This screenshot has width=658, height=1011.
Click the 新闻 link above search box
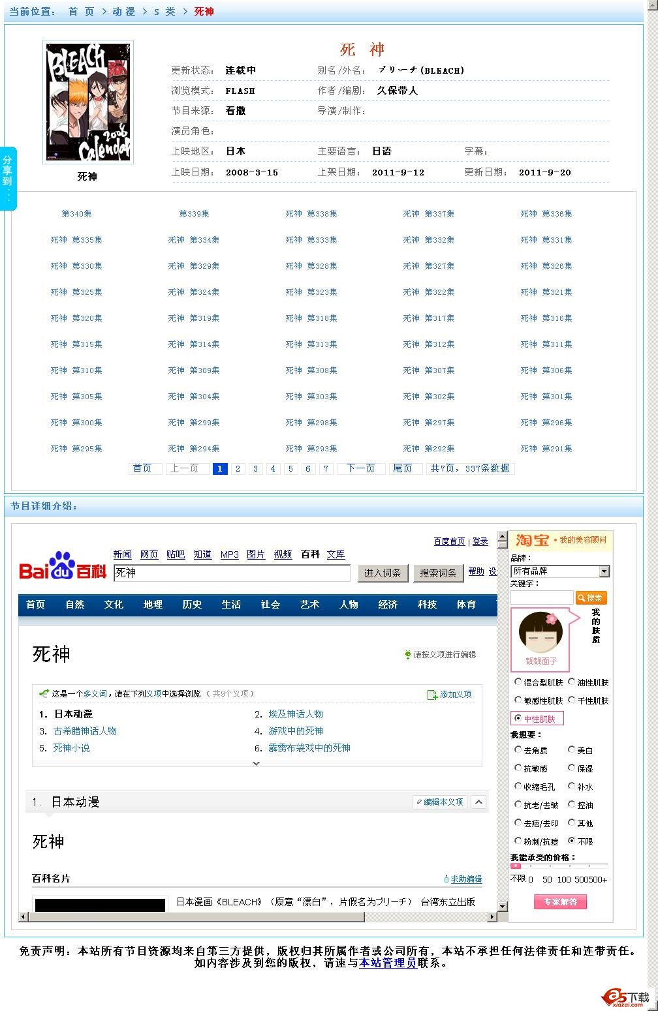tap(123, 554)
